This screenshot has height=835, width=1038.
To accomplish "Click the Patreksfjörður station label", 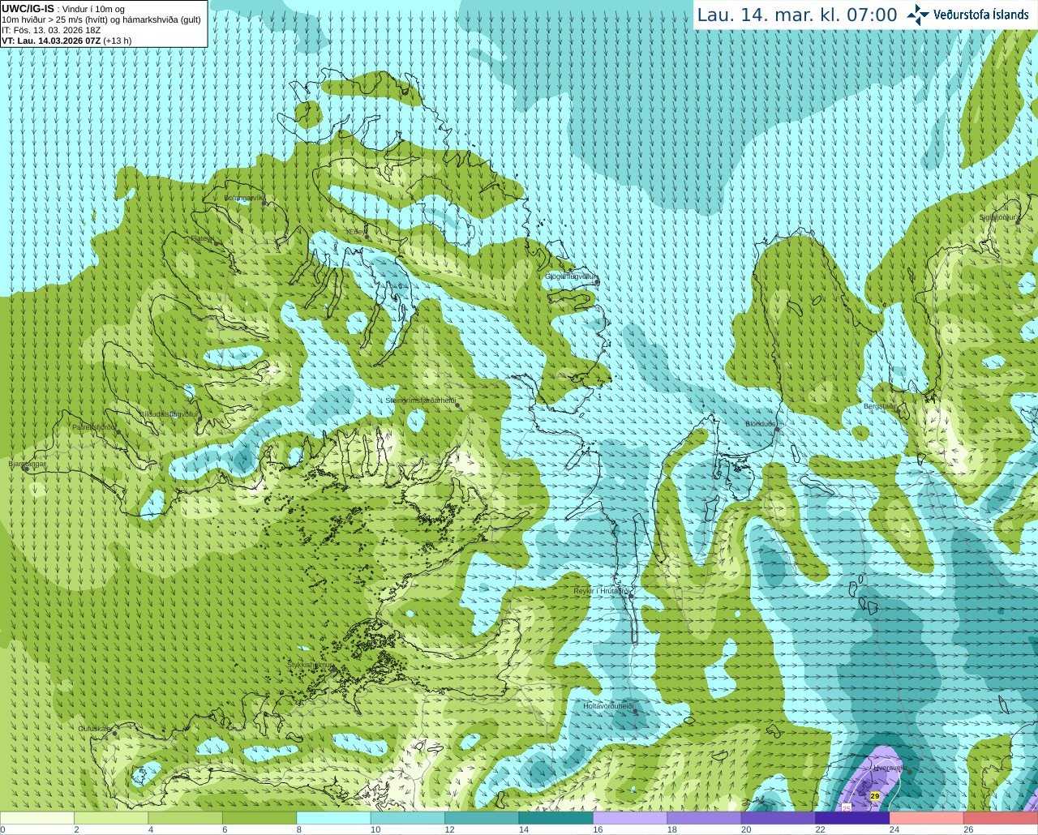I will tap(94, 426).
